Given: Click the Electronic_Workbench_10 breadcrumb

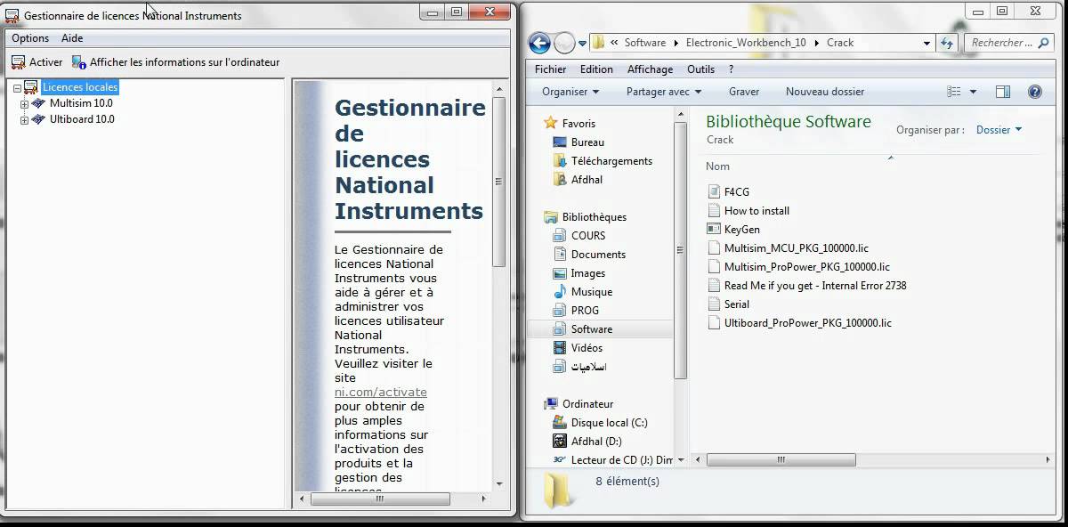Looking at the screenshot, I should [746, 43].
